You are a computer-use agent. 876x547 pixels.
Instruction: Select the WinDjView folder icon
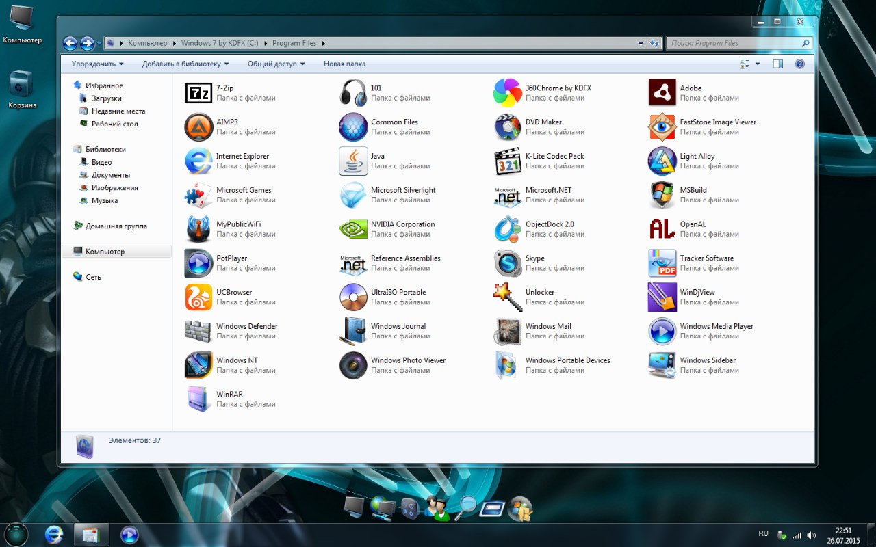[662, 297]
